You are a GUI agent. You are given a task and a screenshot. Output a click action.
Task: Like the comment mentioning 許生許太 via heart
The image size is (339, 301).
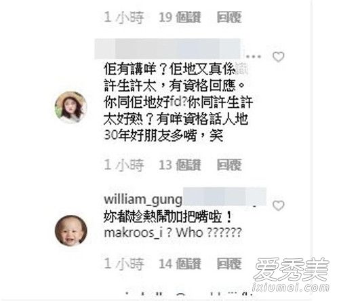coord(278,57)
